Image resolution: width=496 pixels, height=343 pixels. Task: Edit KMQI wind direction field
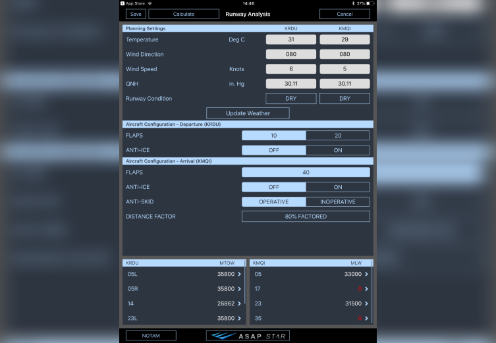344,54
